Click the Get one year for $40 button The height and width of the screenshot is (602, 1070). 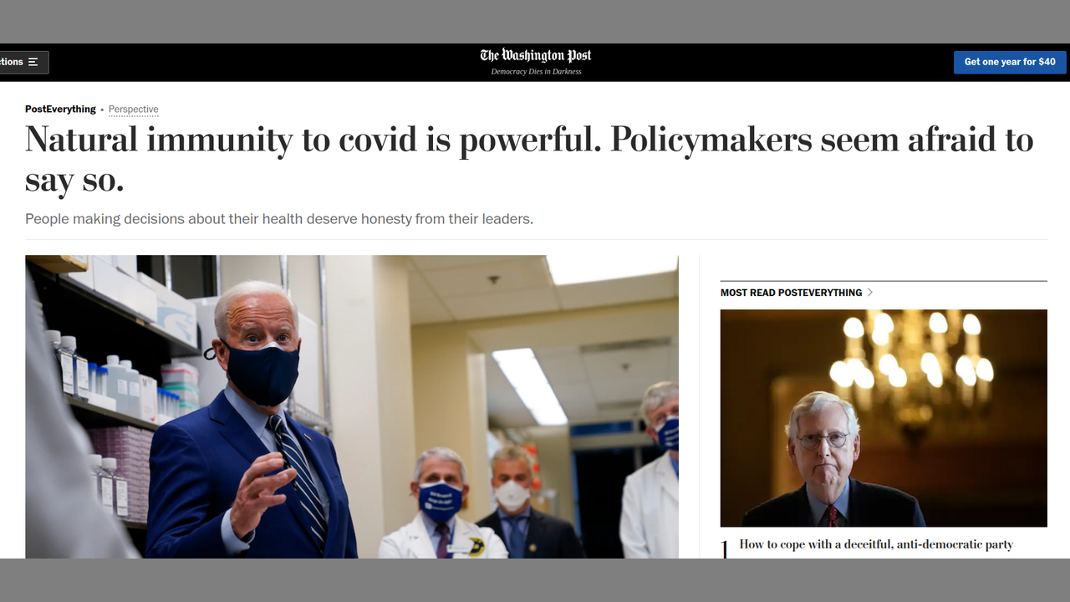[1010, 62]
